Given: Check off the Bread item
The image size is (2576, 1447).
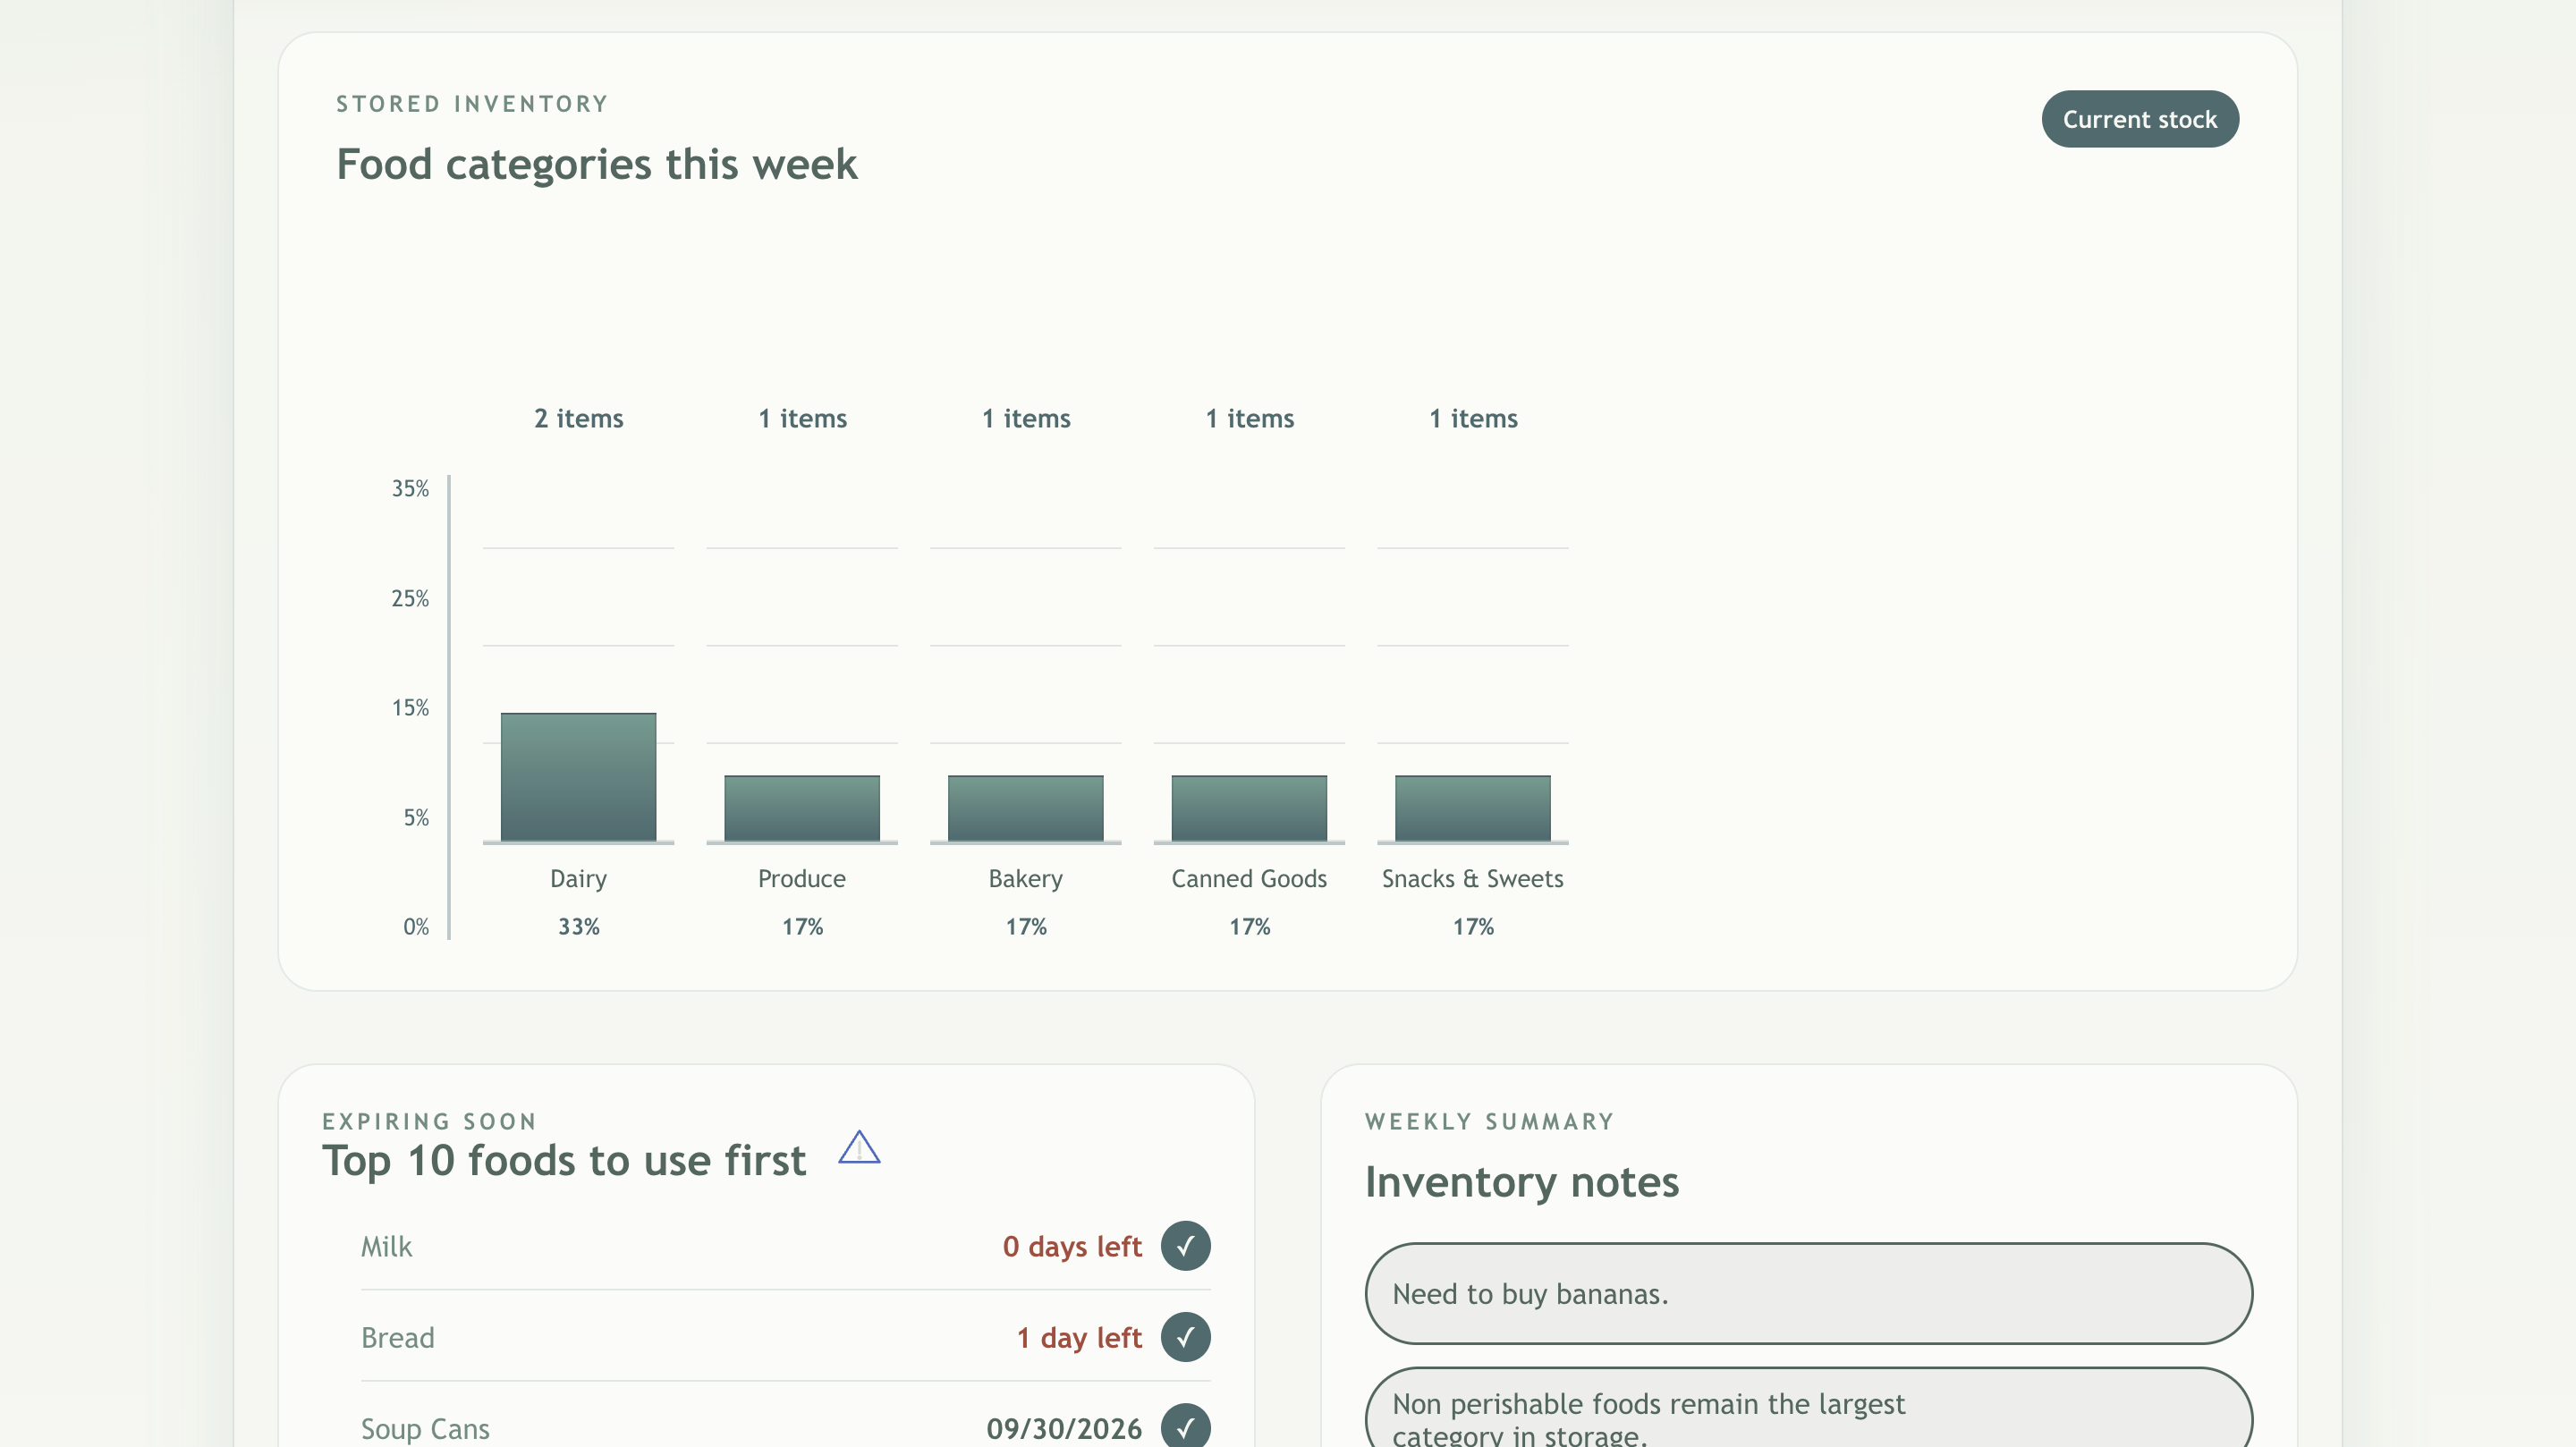Looking at the screenshot, I should coord(1185,1337).
